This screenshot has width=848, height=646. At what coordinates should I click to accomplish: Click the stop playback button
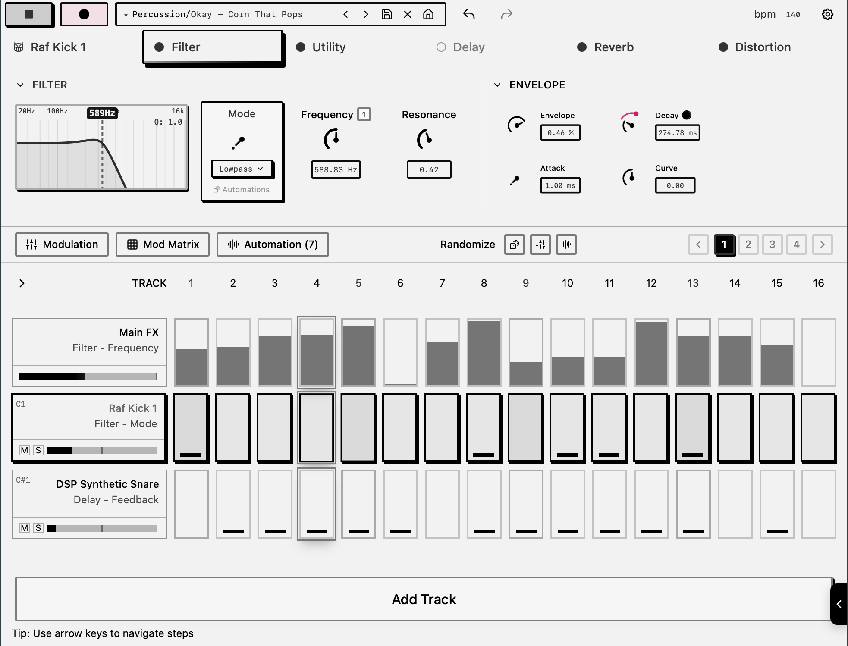29,14
